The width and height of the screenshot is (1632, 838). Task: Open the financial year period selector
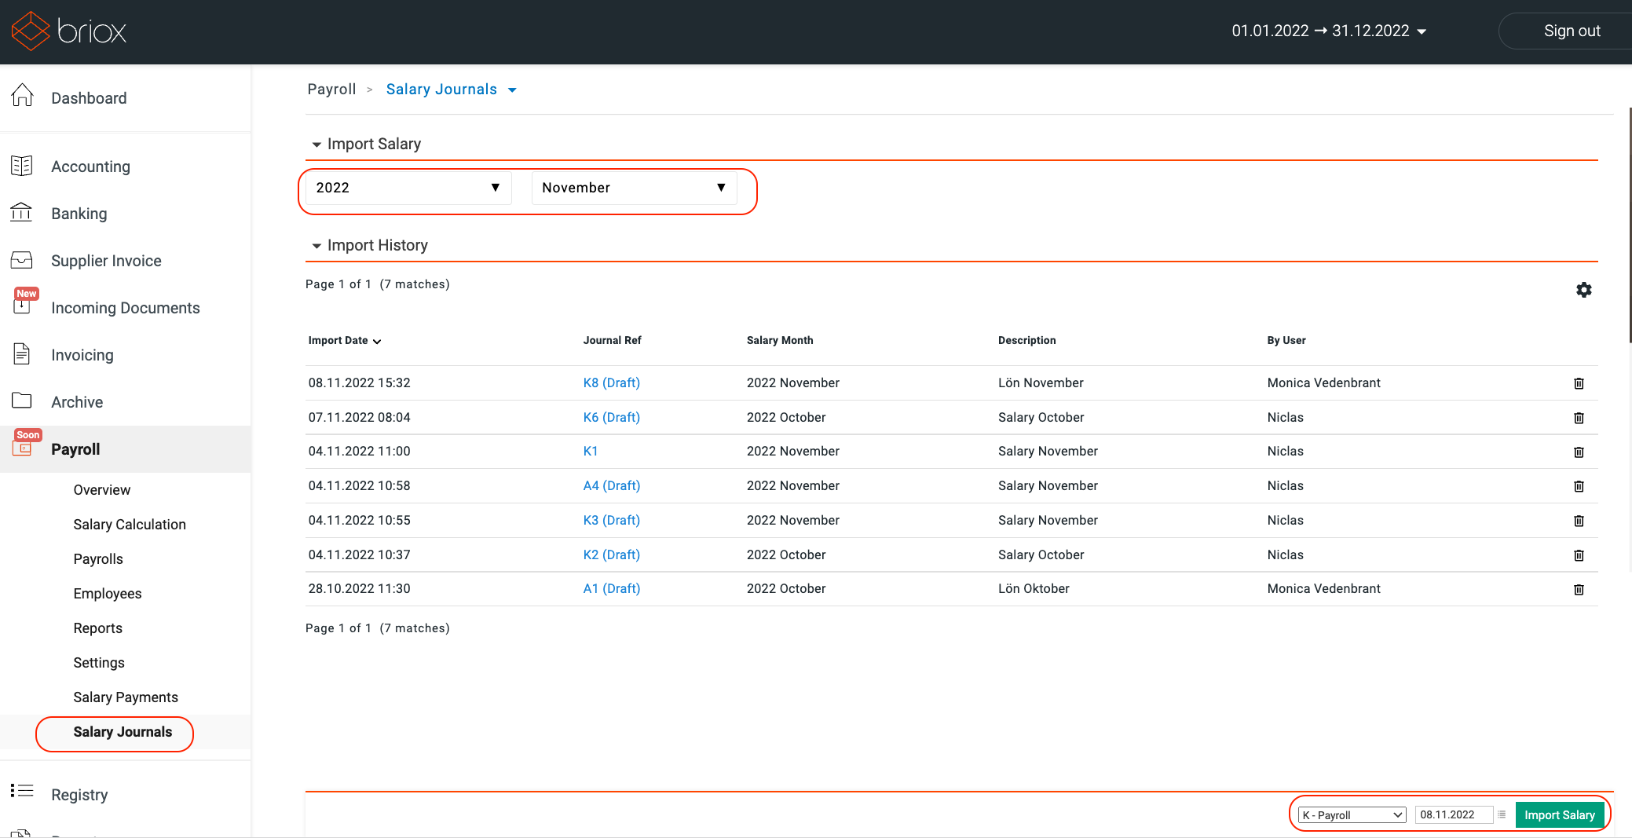(1328, 31)
